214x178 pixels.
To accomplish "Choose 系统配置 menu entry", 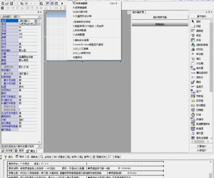I will point(93,35).
